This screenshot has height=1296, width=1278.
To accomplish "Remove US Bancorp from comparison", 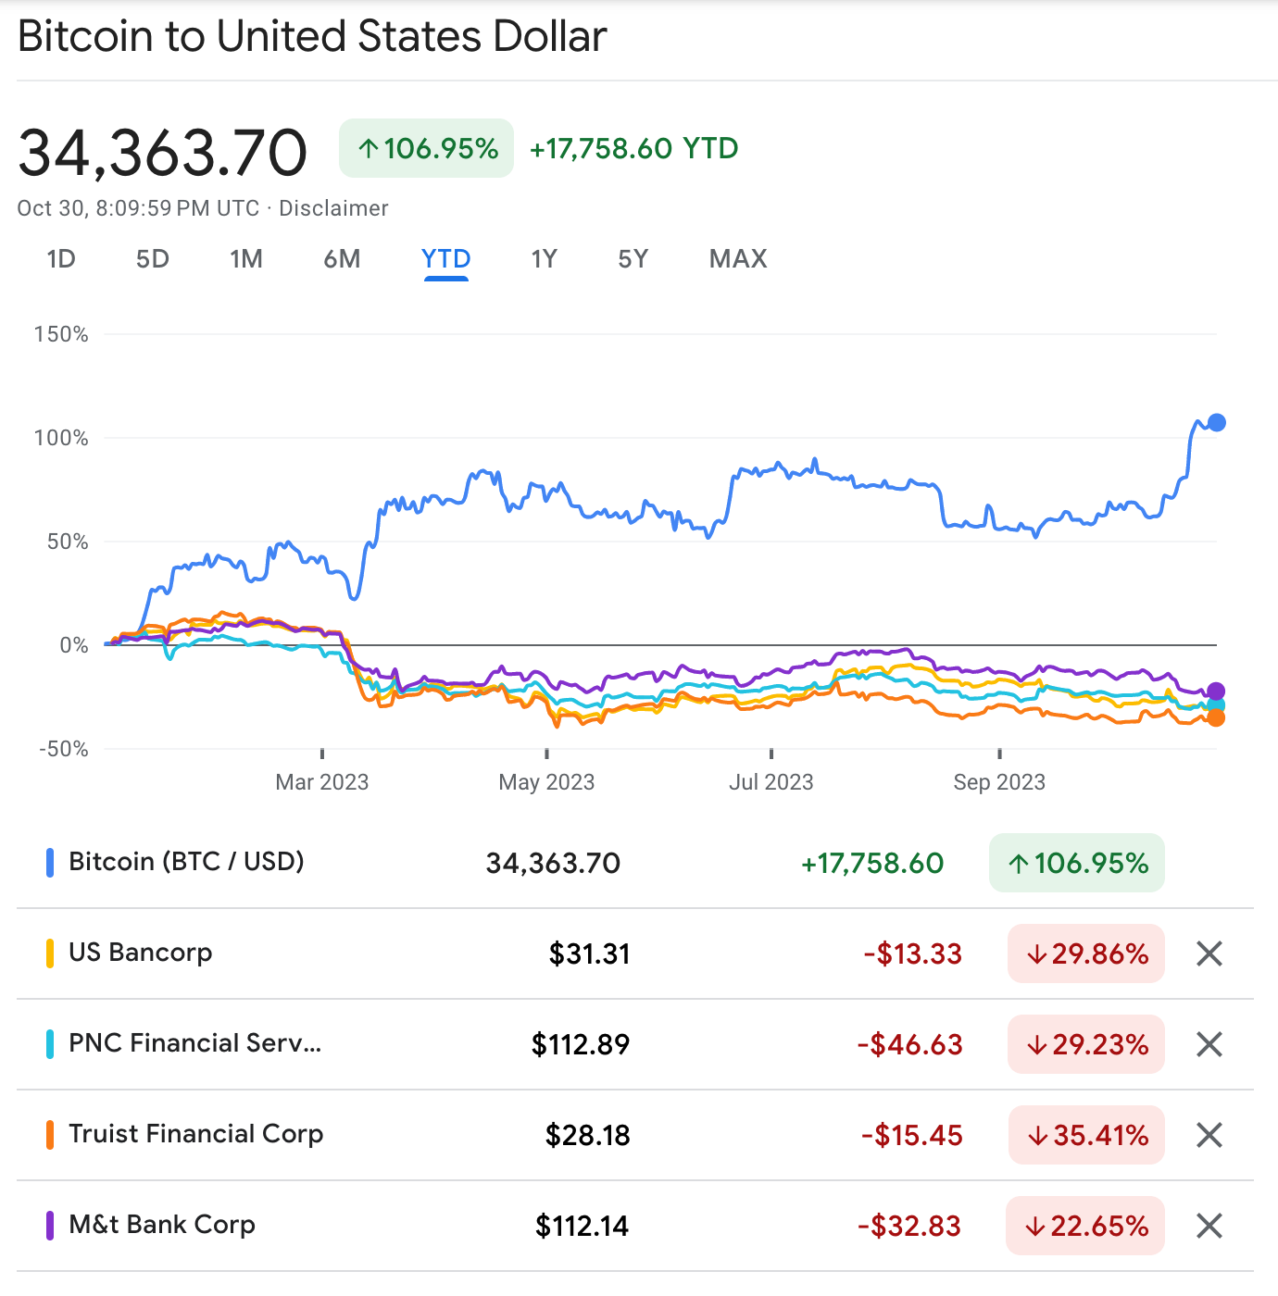I will coord(1209,953).
